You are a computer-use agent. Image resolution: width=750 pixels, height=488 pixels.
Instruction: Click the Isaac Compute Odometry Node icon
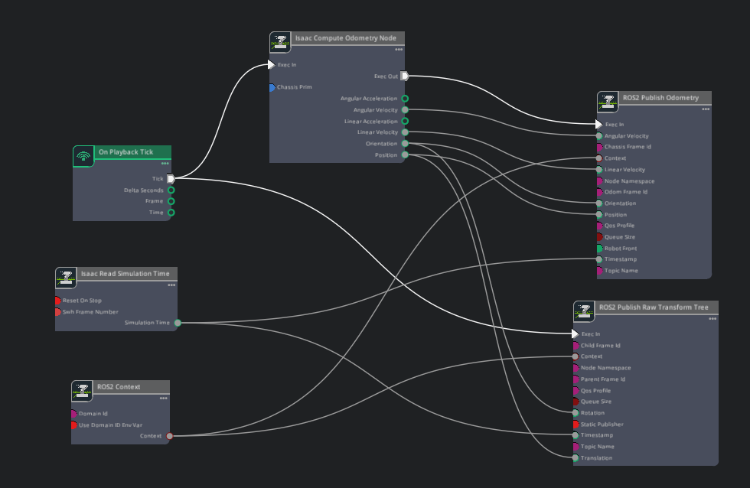[x=280, y=43]
